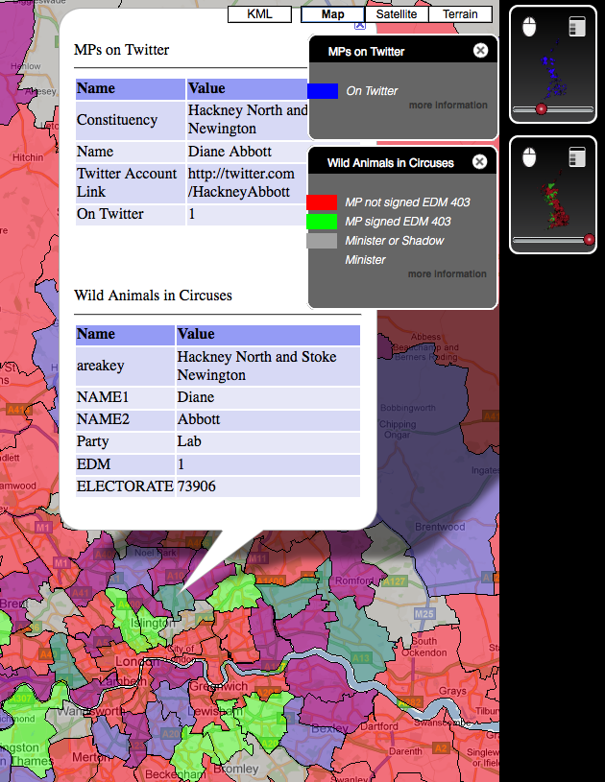Open more information in Wild Animals panel
605x782 pixels.
[x=447, y=273]
